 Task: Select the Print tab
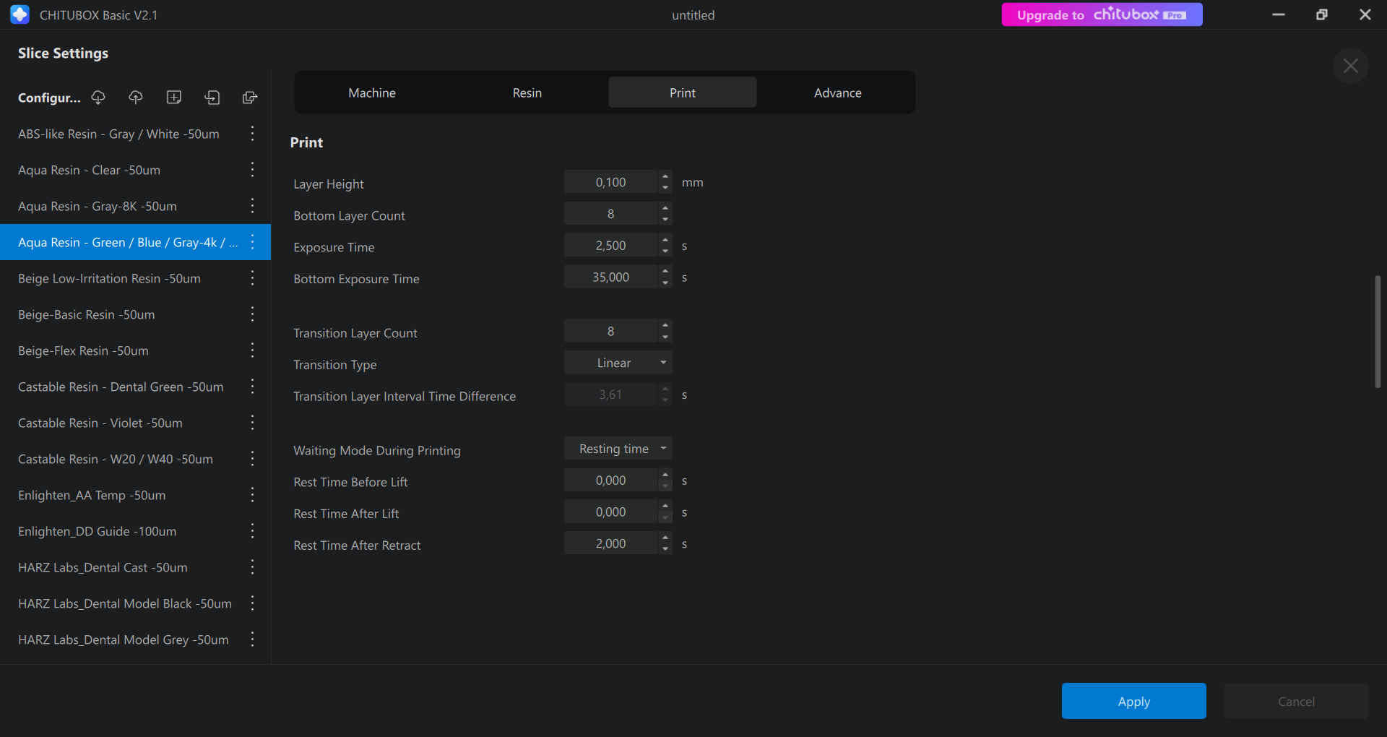coord(683,92)
